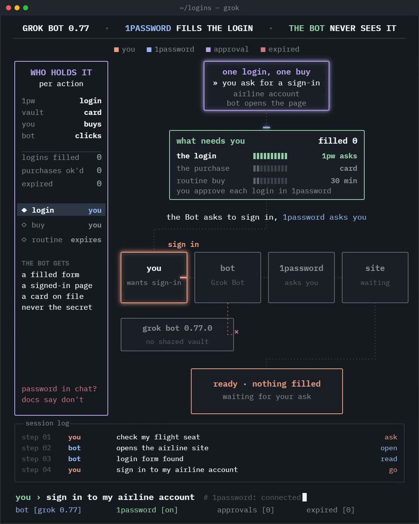The width and height of the screenshot is (419, 524).
Task: Click the red x marker by the grok bot box
Action: 237,332
